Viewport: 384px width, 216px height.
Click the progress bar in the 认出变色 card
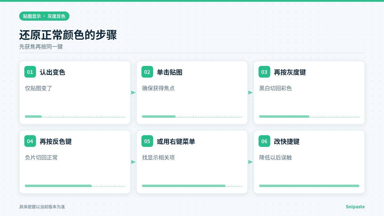coord(75,116)
